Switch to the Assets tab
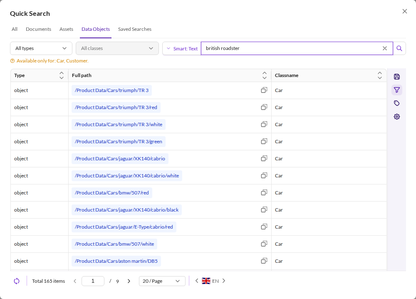Viewport: 416px width, 299px height. tap(66, 29)
